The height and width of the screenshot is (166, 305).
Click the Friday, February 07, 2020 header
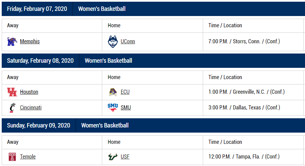tap(37, 9)
